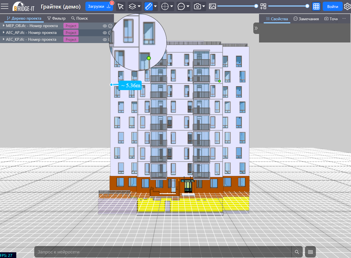Click the picture icon beside the first slider
The height and width of the screenshot is (258, 351).
[212, 6]
